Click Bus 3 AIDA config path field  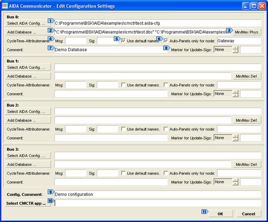(x=158, y=156)
